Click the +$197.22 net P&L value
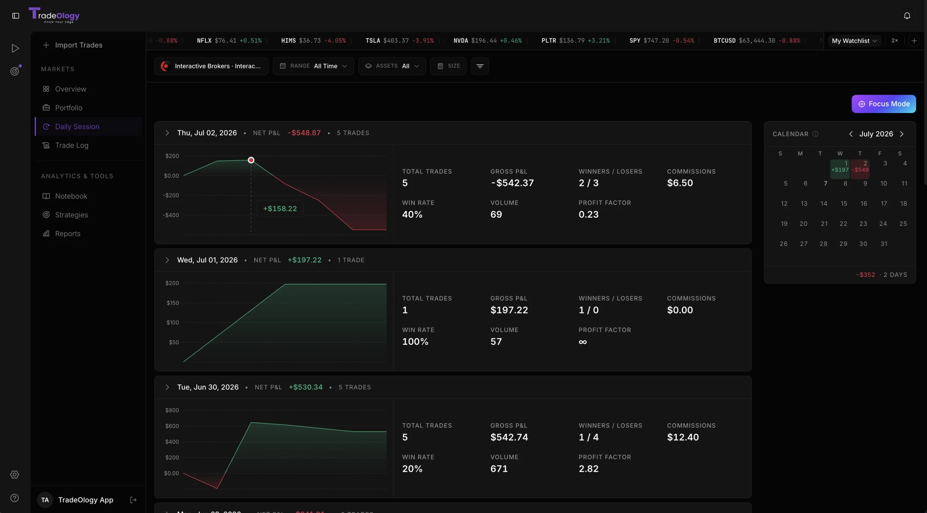Screen dimensions: 927x513 pos(305,260)
